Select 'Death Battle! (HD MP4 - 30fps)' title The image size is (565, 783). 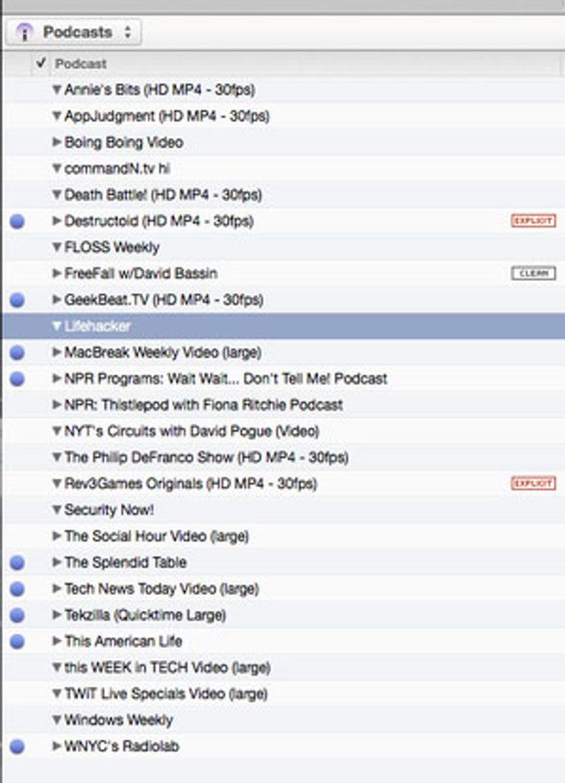click(x=163, y=194)
